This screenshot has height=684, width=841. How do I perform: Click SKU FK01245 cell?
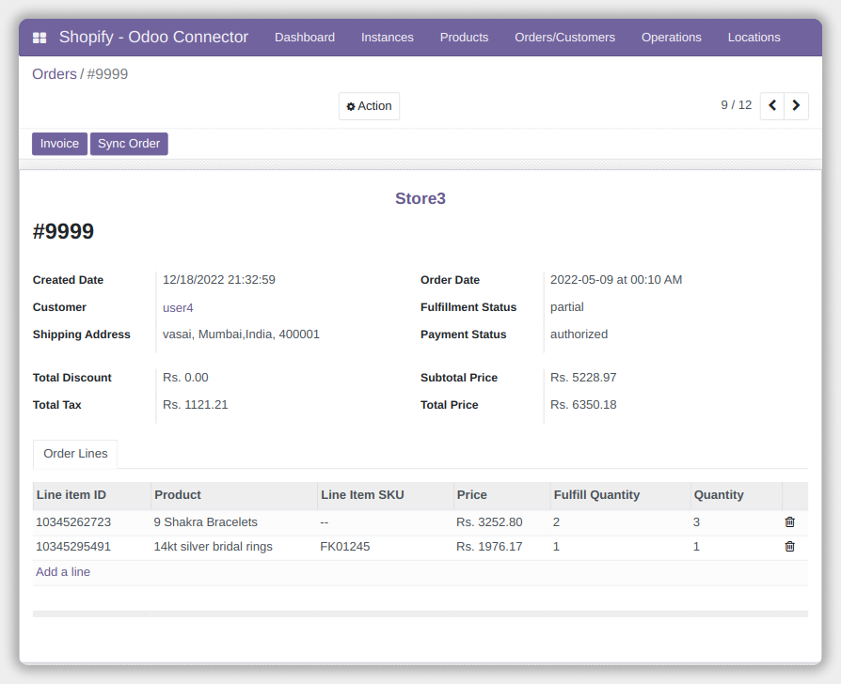345,547
